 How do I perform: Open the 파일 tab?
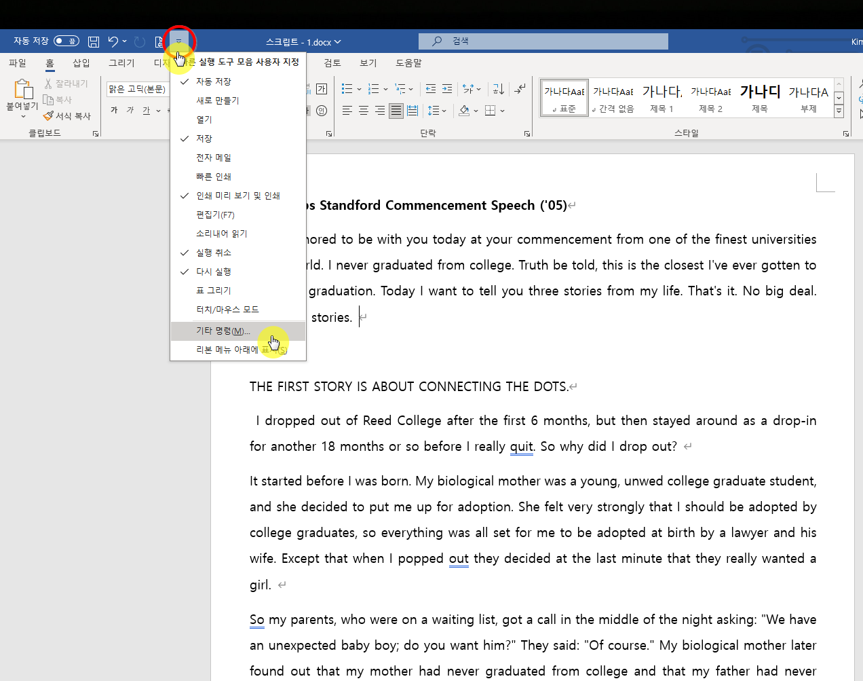(x=18, y=62)
